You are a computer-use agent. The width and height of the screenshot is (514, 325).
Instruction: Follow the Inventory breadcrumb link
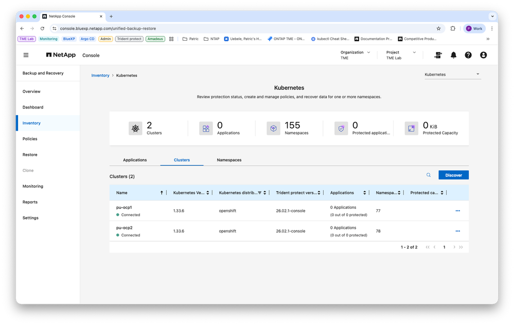pos(100,76)
